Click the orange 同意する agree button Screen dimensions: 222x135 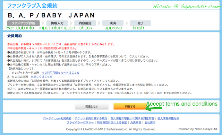tap(130, 106)
